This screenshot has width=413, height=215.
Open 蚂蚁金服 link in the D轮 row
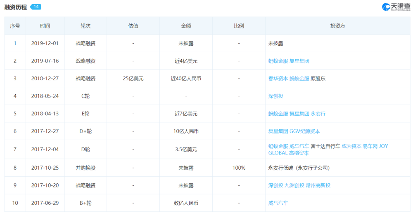pos(278,146)
